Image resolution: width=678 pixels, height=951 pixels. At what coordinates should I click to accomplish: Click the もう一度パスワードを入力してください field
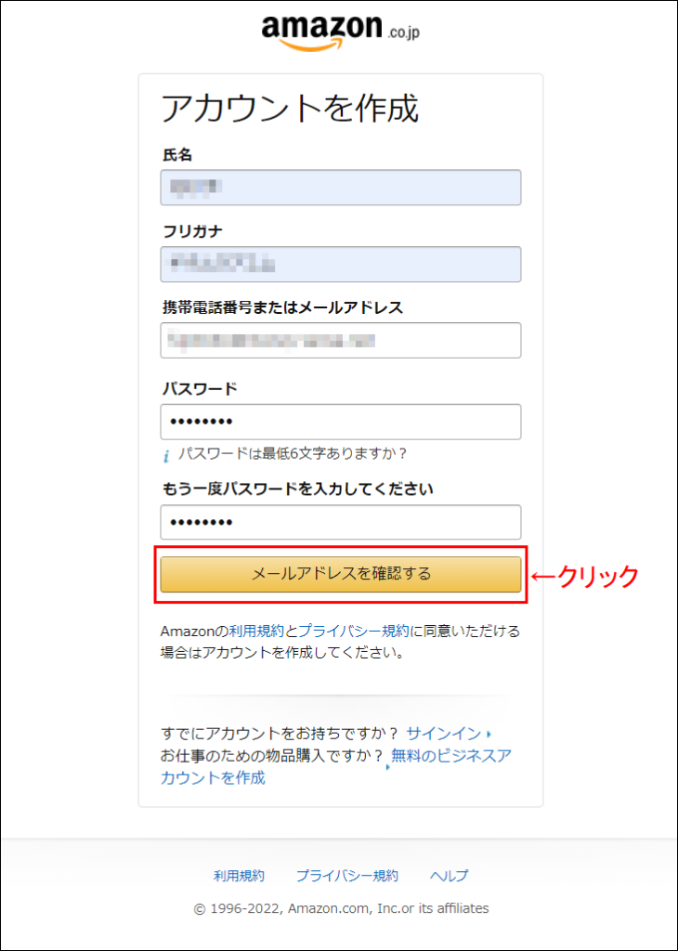(x=340, y=522)
